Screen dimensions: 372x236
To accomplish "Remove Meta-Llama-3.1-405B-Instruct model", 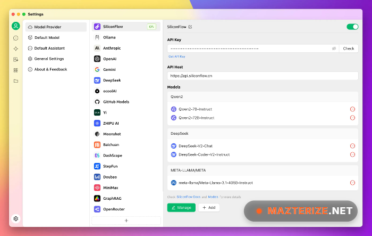I will 352,183.
